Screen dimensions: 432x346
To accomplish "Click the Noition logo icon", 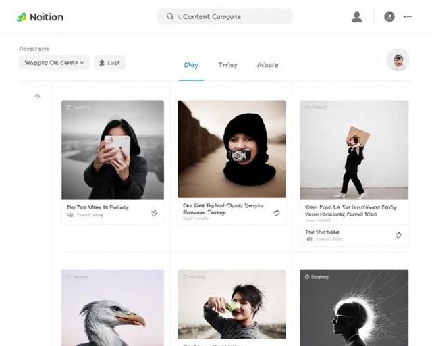I will [21, 17].
